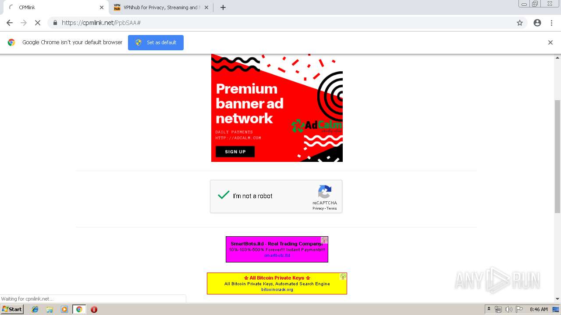Open the AdCalm logo in banner
Image resolution: width=561 pixels, height=315 pixels.
(316, 126)
